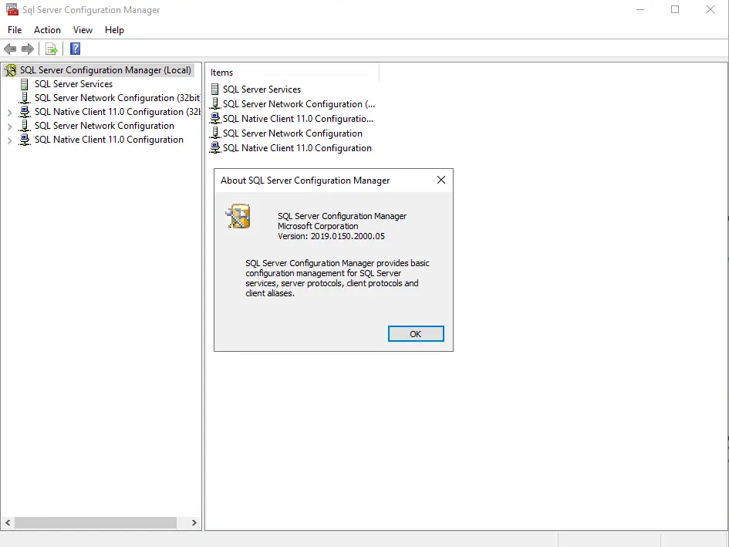Click the Back arrow toolbar icon
Viewport: 729px width, 547px height.
coord(10,49)
